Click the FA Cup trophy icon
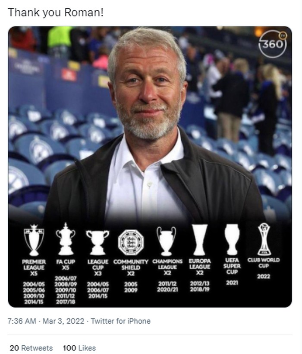Viewport: 302px width, 354px height. (x=66, y=239)
